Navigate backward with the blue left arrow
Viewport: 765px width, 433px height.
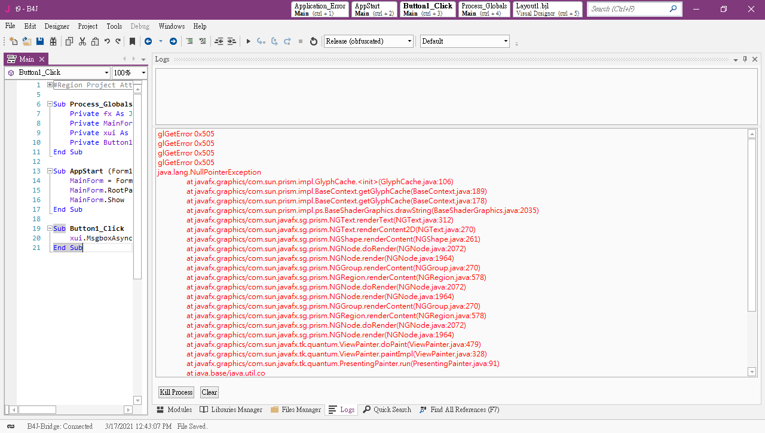148,41
